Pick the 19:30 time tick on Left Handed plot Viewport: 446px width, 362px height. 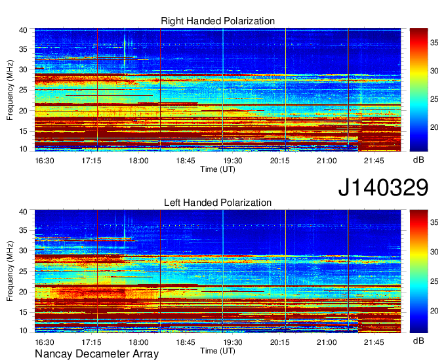[233, 342]
